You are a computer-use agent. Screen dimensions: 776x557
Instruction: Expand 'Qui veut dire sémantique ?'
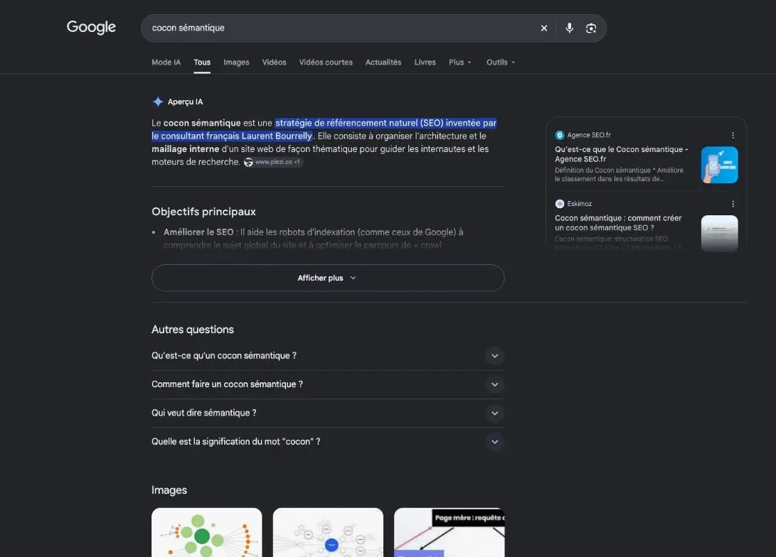(328, 413)
